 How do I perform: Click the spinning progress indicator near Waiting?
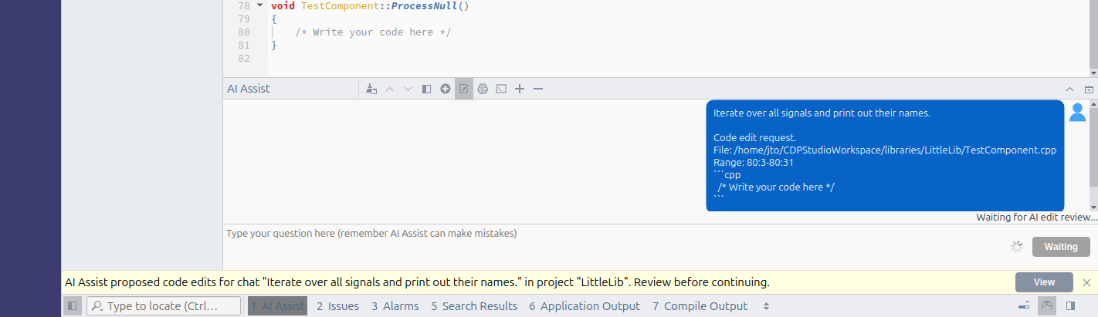pyautogui.click(x=1017, y=247)
